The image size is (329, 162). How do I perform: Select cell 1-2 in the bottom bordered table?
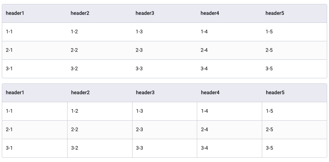(x=74, y=111)
